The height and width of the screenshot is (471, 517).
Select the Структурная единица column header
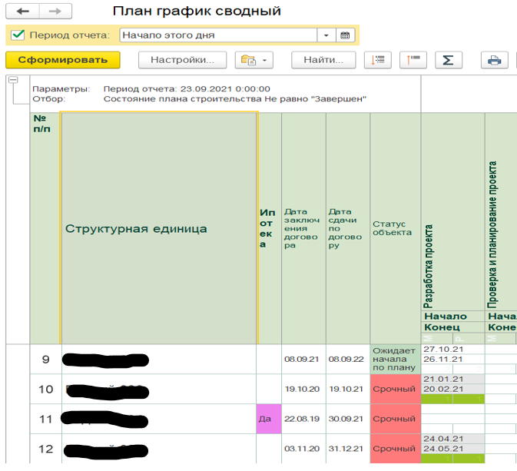159,228
